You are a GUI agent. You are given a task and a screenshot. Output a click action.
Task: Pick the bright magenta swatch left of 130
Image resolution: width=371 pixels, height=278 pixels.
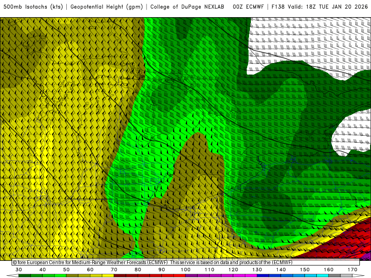click(251, 276)
